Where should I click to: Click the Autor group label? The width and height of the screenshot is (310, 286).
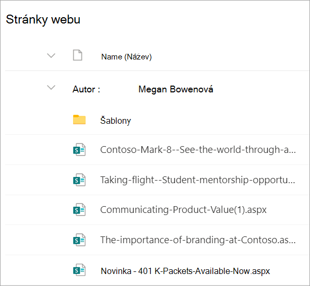86,89
